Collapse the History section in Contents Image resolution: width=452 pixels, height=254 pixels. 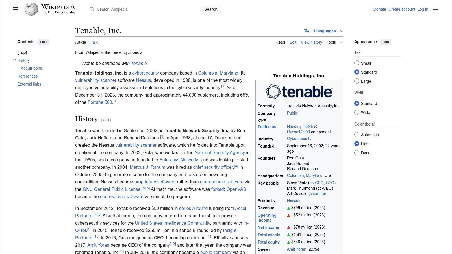click(14, 60)
